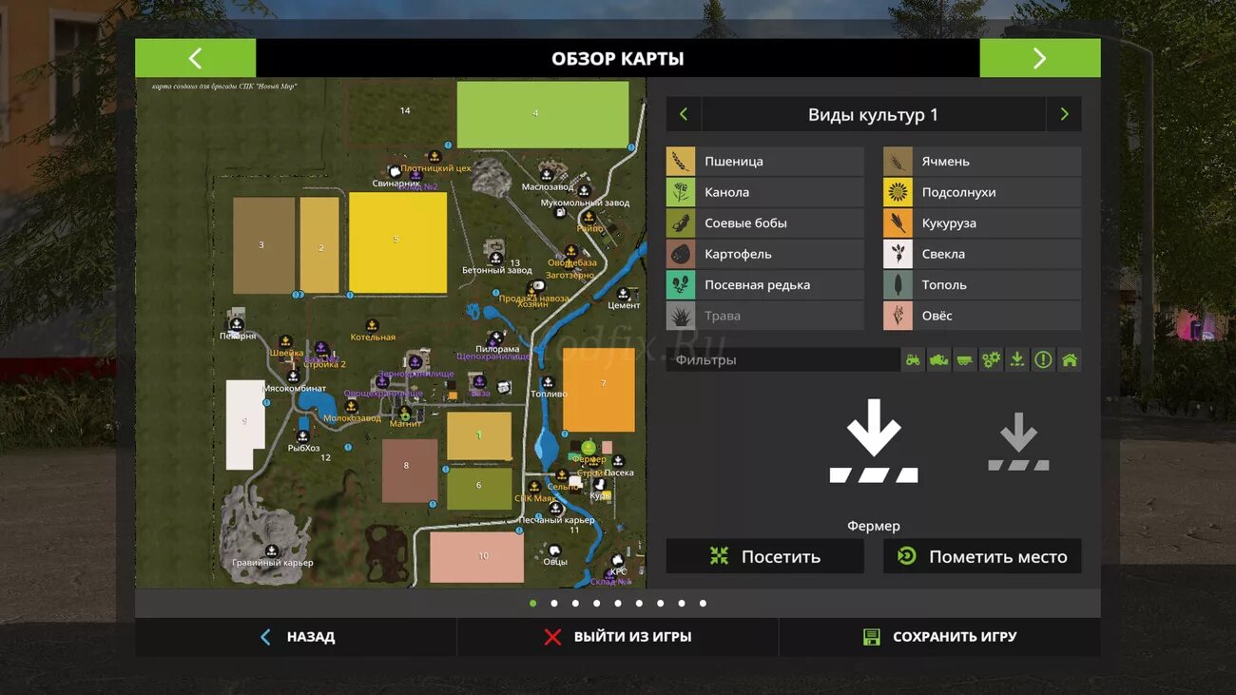1236x695 pixels.
Task: Toggle Тополь crop row
Action: tap(982, 285)
